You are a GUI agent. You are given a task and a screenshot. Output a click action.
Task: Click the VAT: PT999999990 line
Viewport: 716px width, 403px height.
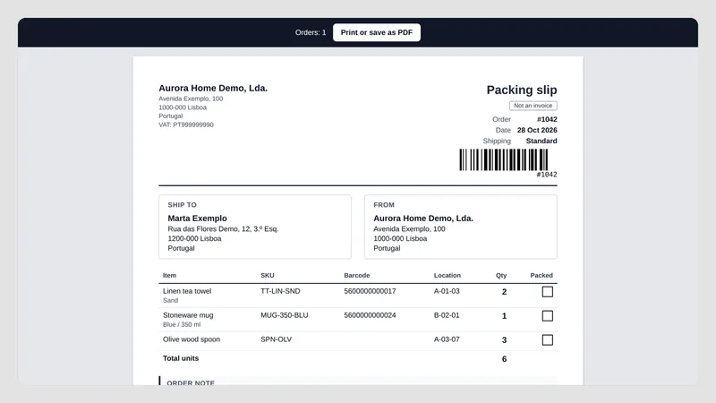click(x=186, y=124)
